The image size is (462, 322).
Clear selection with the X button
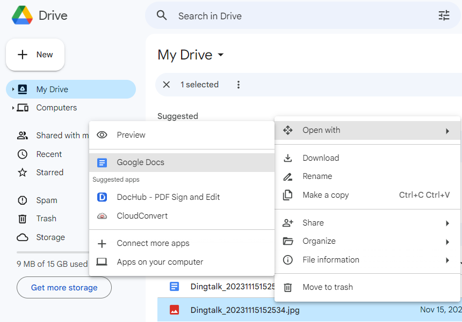coord(167,85)
